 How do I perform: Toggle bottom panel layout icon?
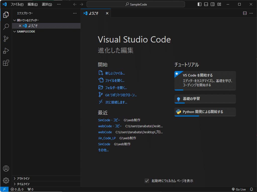click(206, 4)
